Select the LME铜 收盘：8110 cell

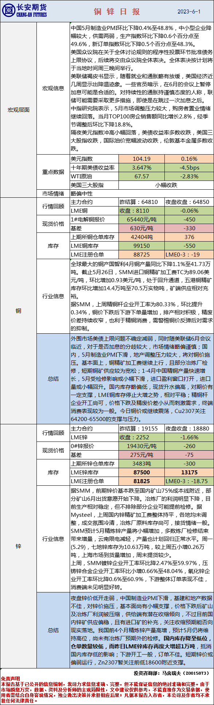tap(141, 211)
